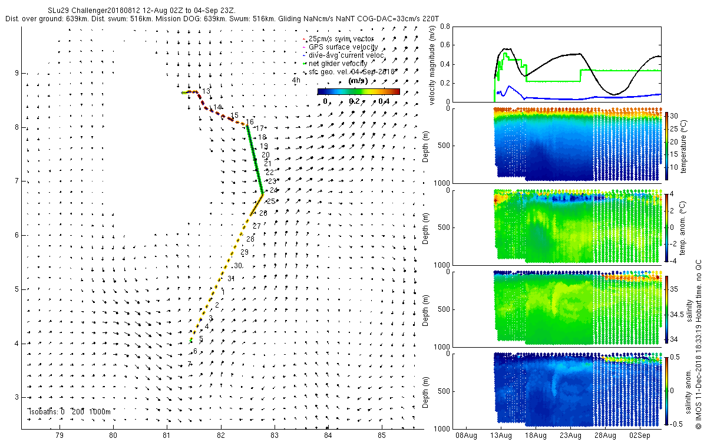Click the salinity depth section panel
Screen dimensions: 707x442
click(577, 308)
